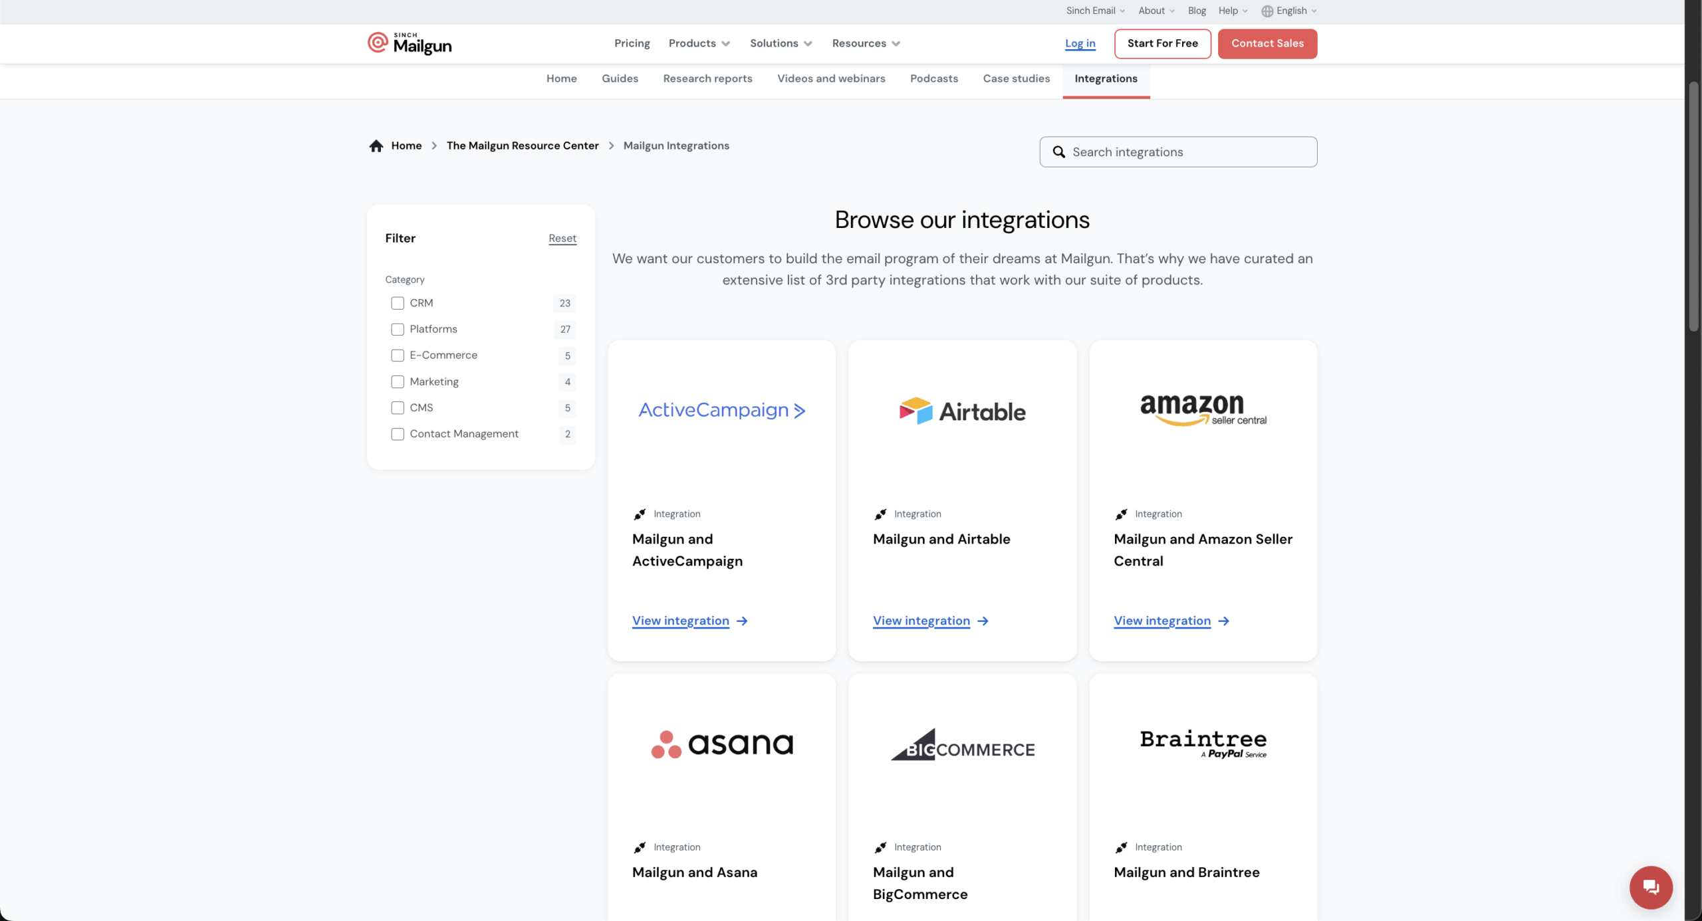Click the Braintree logo
The height and width of the screenshot is (921, 1702).
click(x=1203, y=744)
